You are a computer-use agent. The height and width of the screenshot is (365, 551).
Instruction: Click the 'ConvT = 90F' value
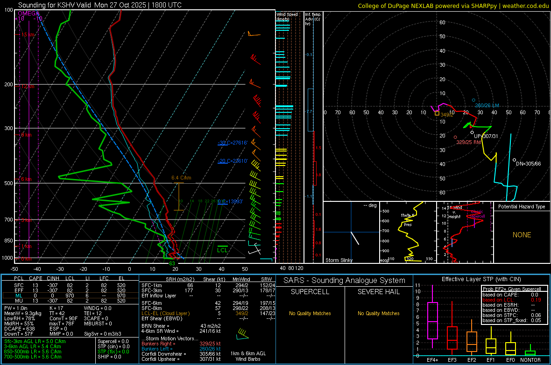pos(64,318)
